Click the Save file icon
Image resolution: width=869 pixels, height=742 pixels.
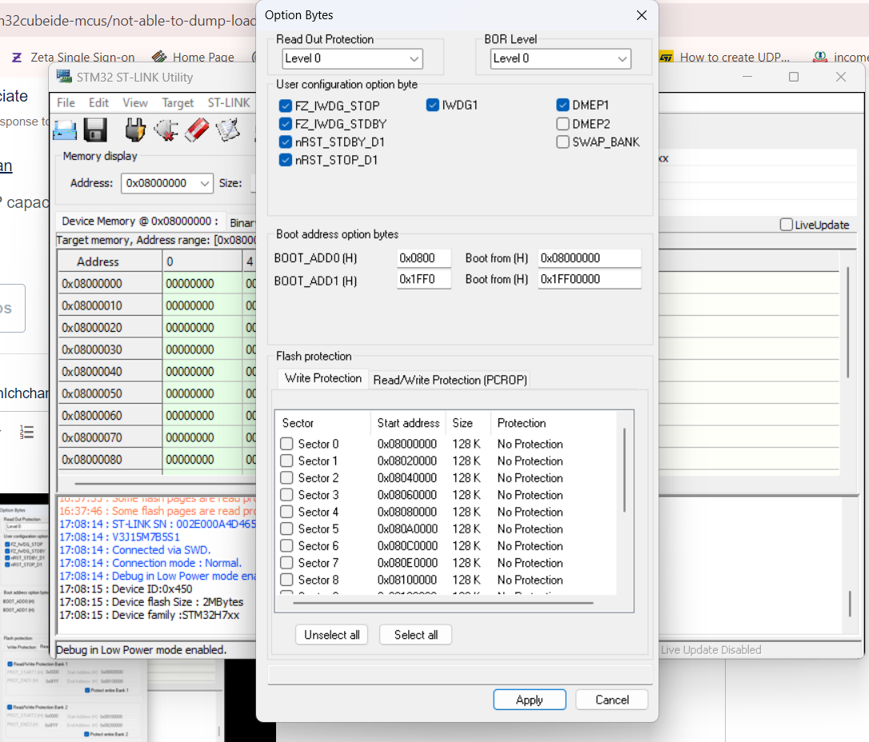[x=96, y=130]
